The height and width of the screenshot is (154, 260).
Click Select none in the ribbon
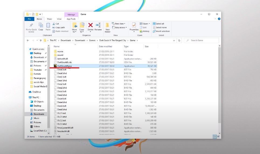[160, 27]
